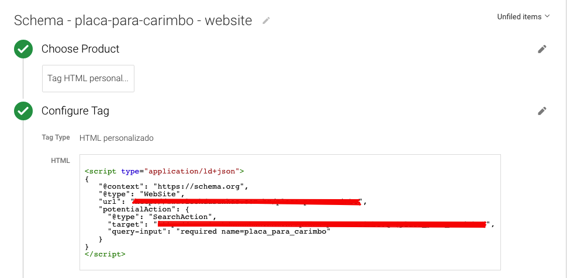This screenshot has height=278, width=567.
Task: Place cursor on the @context schema.org line
Action: 174,187
